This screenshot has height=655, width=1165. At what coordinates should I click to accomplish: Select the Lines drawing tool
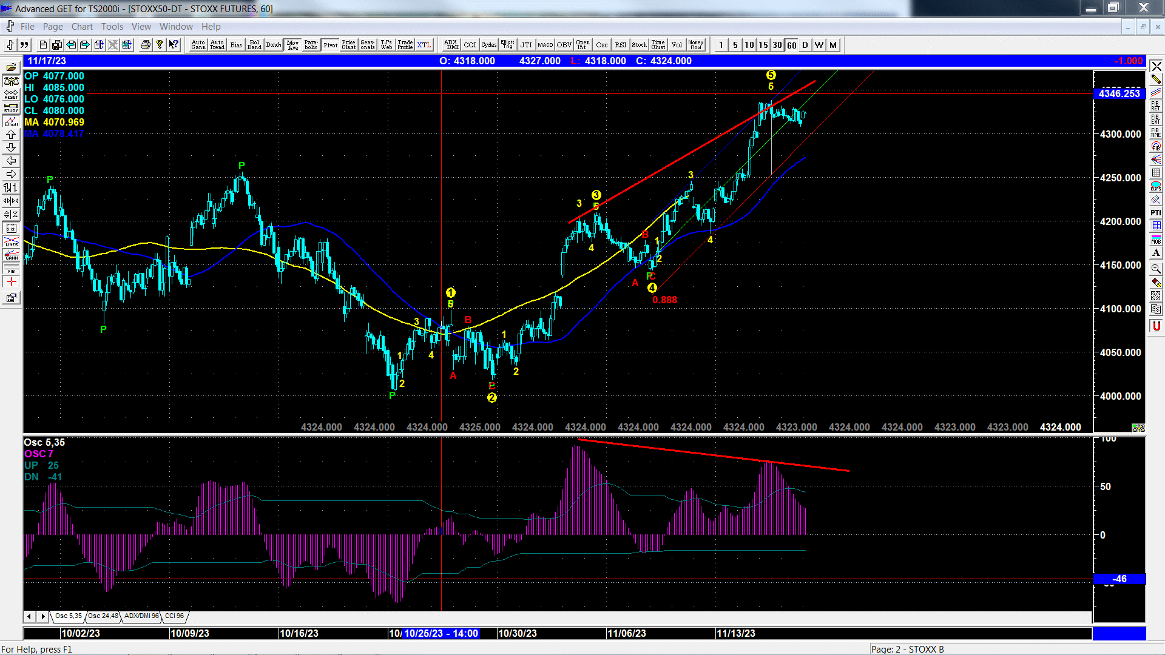click(x=11, y=241)
